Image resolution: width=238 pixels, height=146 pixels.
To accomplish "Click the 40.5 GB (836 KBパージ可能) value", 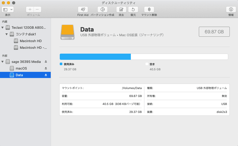I will click(x=121, y=104).
